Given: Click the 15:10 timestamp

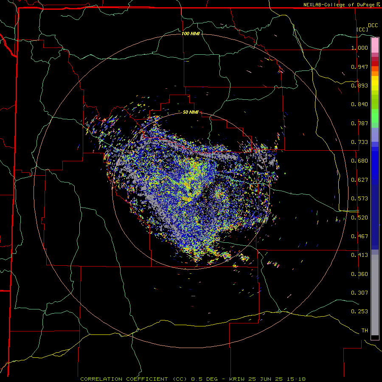Looking at the screenshot, I should click(296, 379).
